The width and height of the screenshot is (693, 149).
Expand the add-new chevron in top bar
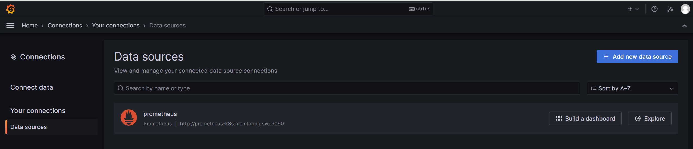[x=637, y=9]
